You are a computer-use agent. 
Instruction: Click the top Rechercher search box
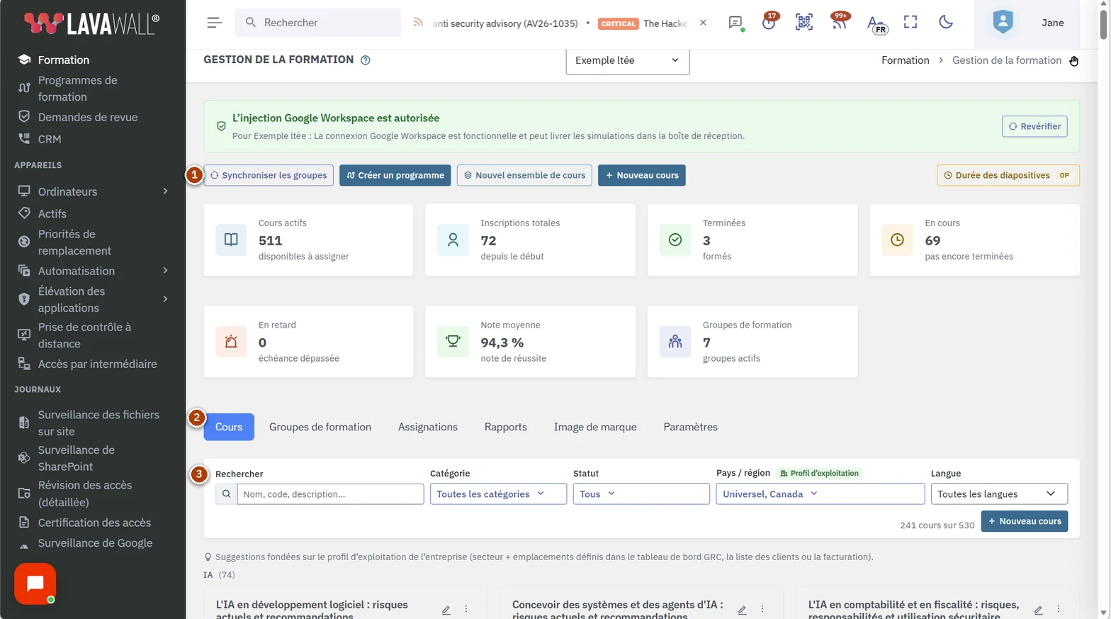318,23
